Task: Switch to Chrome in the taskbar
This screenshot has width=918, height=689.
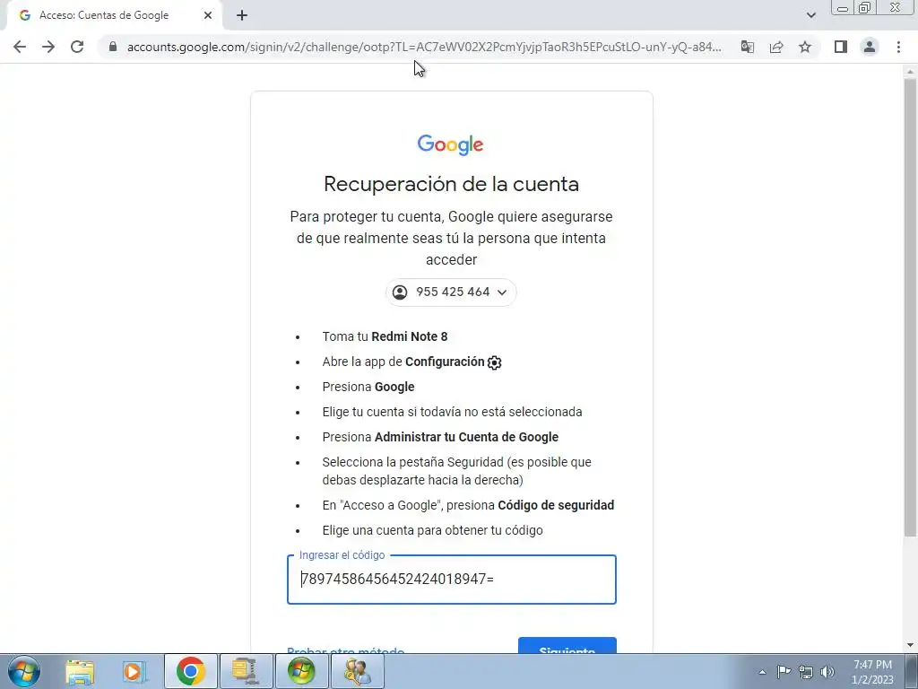Action: coord(191,671)
